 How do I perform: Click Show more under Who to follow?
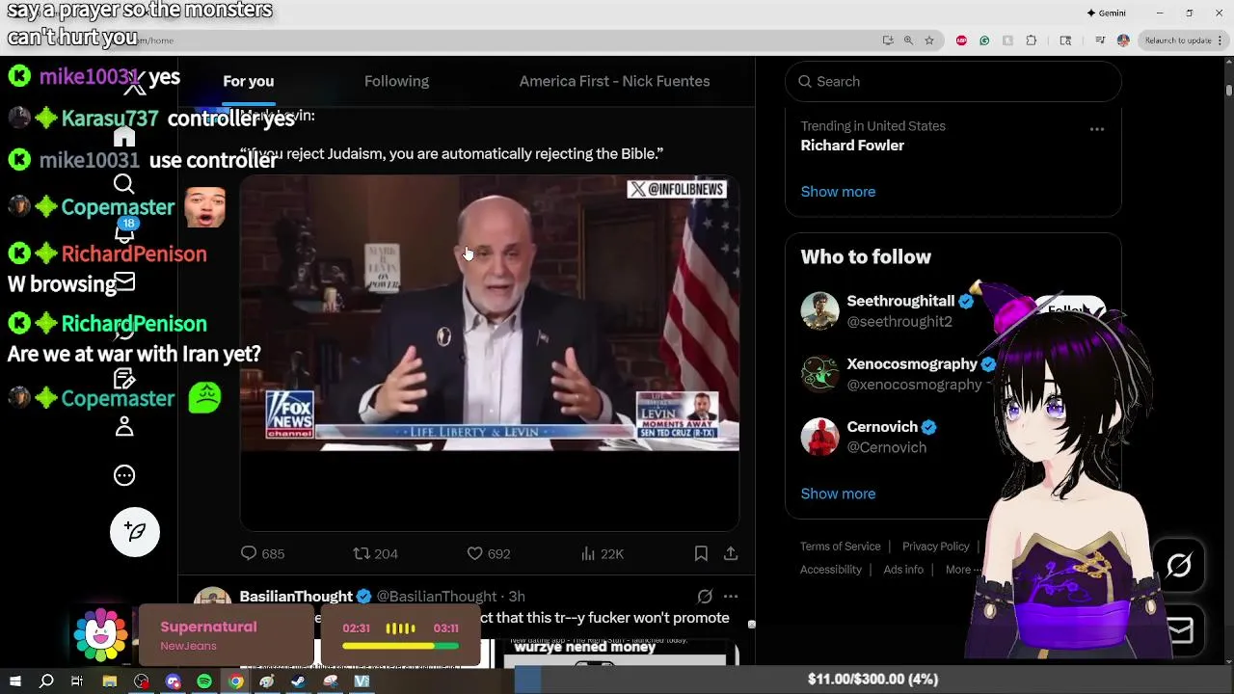click(x=838, y=494)
